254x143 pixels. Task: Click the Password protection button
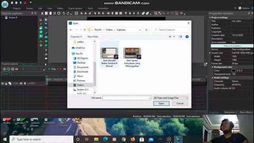coord(232,46)
